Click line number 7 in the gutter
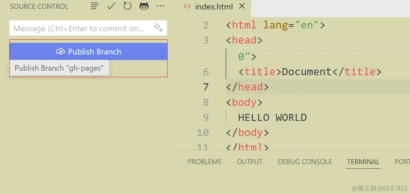This screenshot has width=410, height=194. [206, 87]
